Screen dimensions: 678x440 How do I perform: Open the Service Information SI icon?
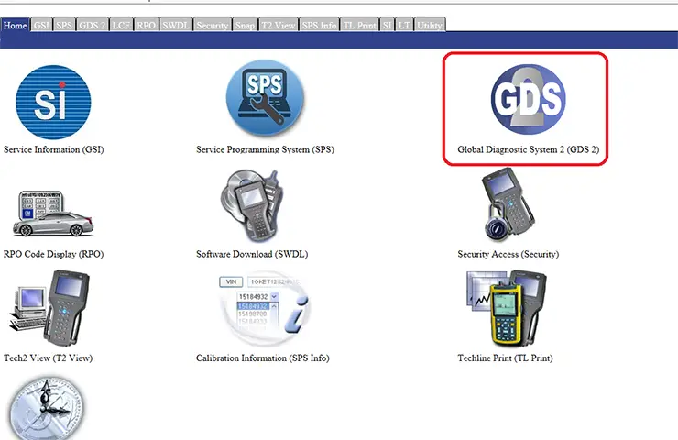[53, 102]
